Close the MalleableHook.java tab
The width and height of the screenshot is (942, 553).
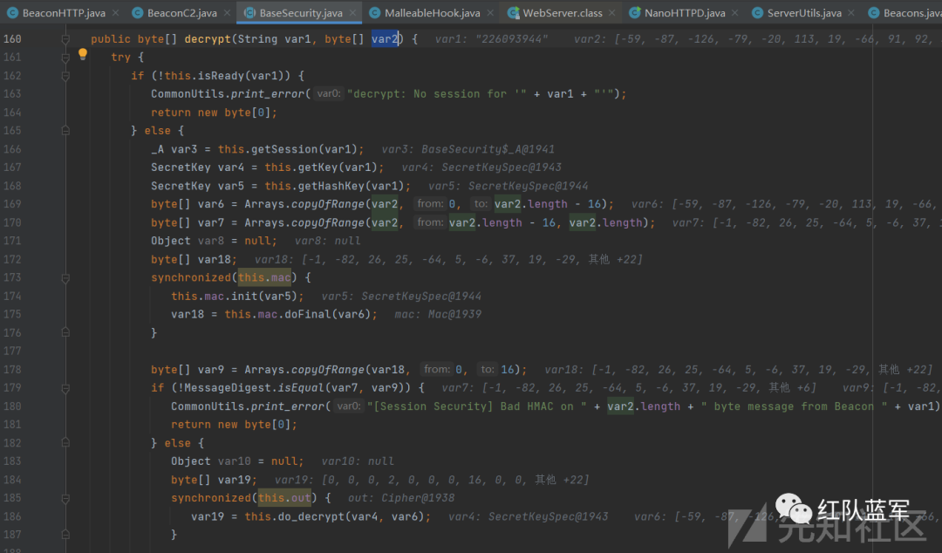[490, 12]
